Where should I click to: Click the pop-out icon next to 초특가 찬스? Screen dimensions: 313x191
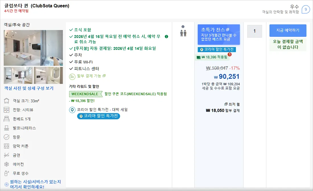point(228,30)
